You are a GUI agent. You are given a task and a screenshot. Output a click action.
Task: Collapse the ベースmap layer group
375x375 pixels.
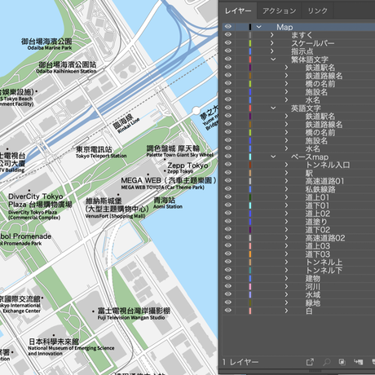point(273,157)
